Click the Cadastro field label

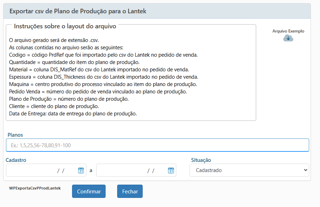click(16, 160)
